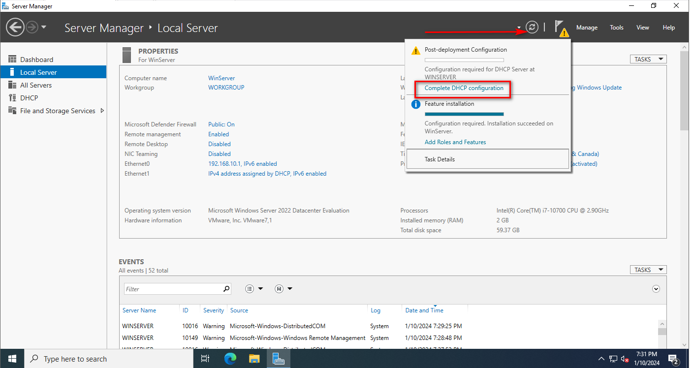This screenshot has width=694, height=368.
Task: Open the View menu
Action: (643, 28)
